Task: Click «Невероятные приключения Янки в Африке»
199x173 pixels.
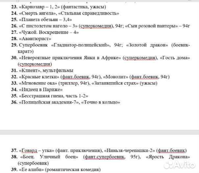Action: (70, 58)
